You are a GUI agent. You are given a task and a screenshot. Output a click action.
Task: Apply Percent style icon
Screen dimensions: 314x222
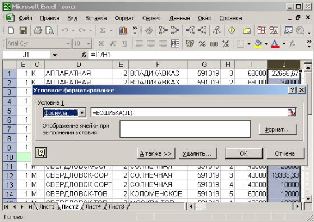click(x=202, y=44)
